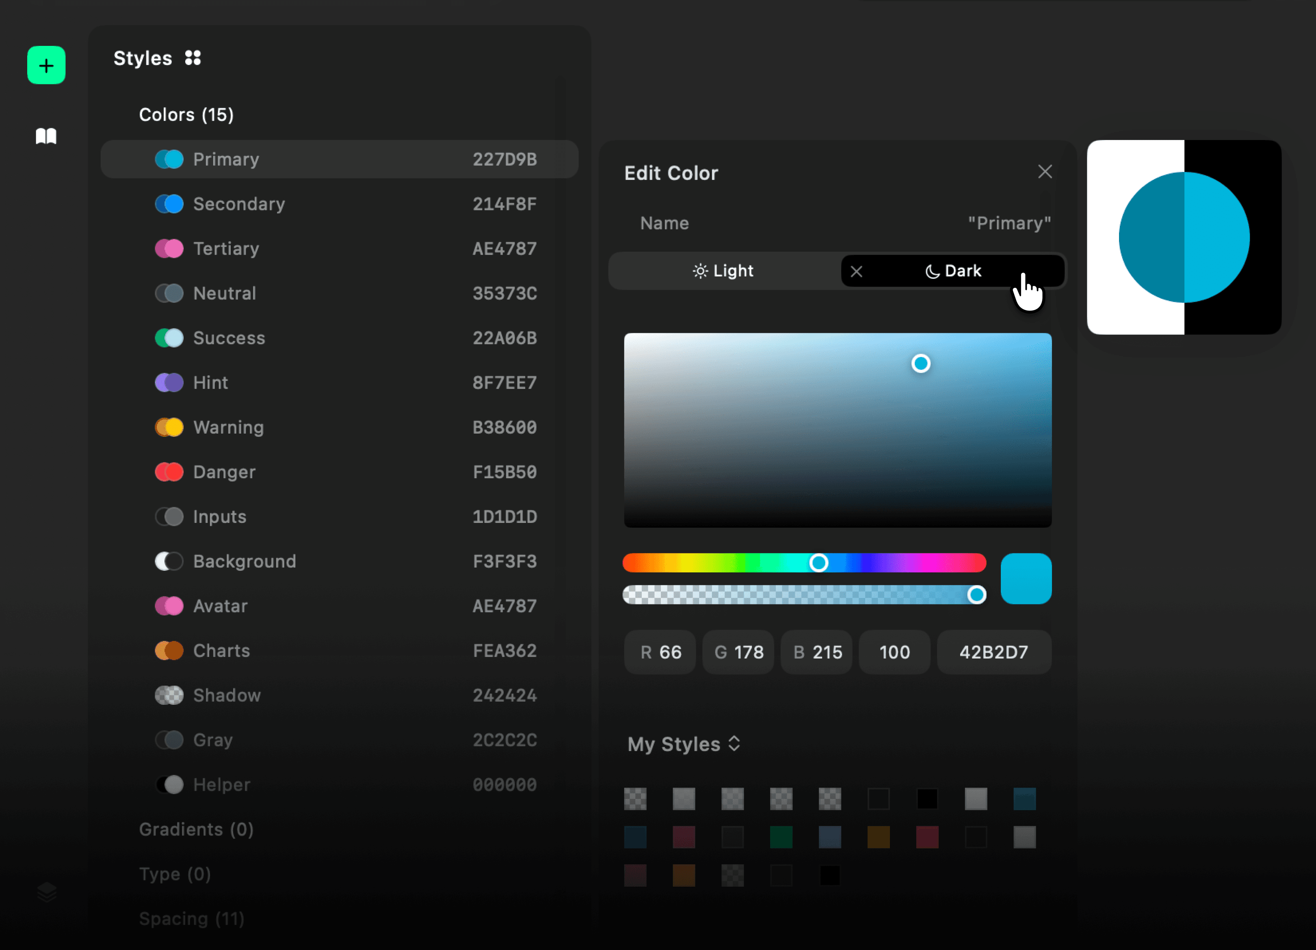Viewport: 1316px width, 950px height.
Task: Click the saturation picker handle in gradient
Action: [920, 364]
